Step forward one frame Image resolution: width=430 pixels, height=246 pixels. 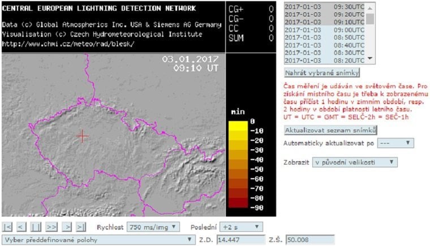tap(67, 227)
